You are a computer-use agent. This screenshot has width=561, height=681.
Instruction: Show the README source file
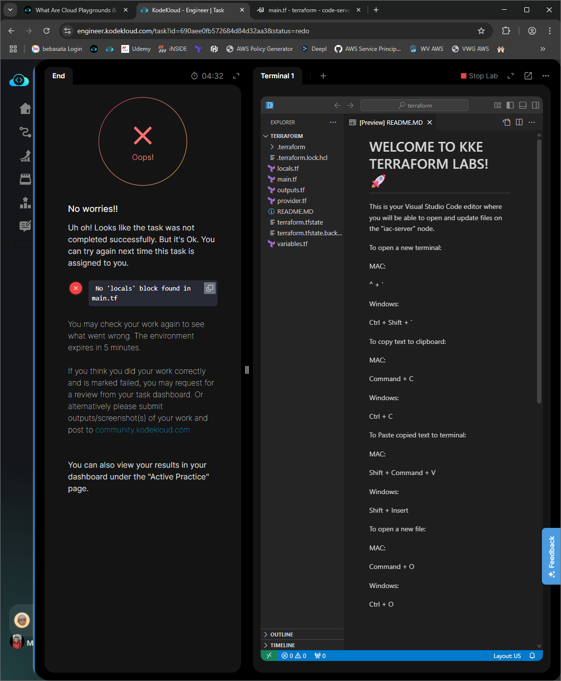tap(507, 122)
